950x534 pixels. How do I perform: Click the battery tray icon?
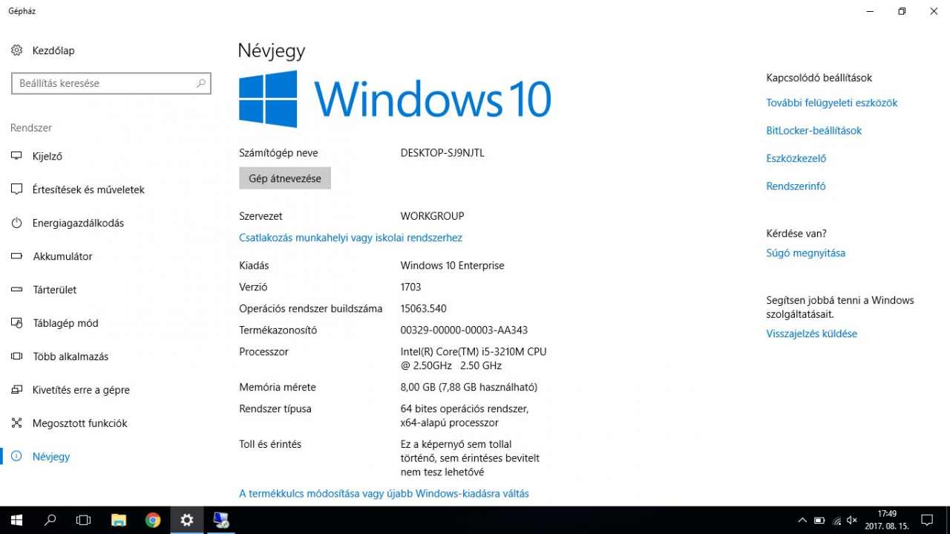tap(819, 521)
